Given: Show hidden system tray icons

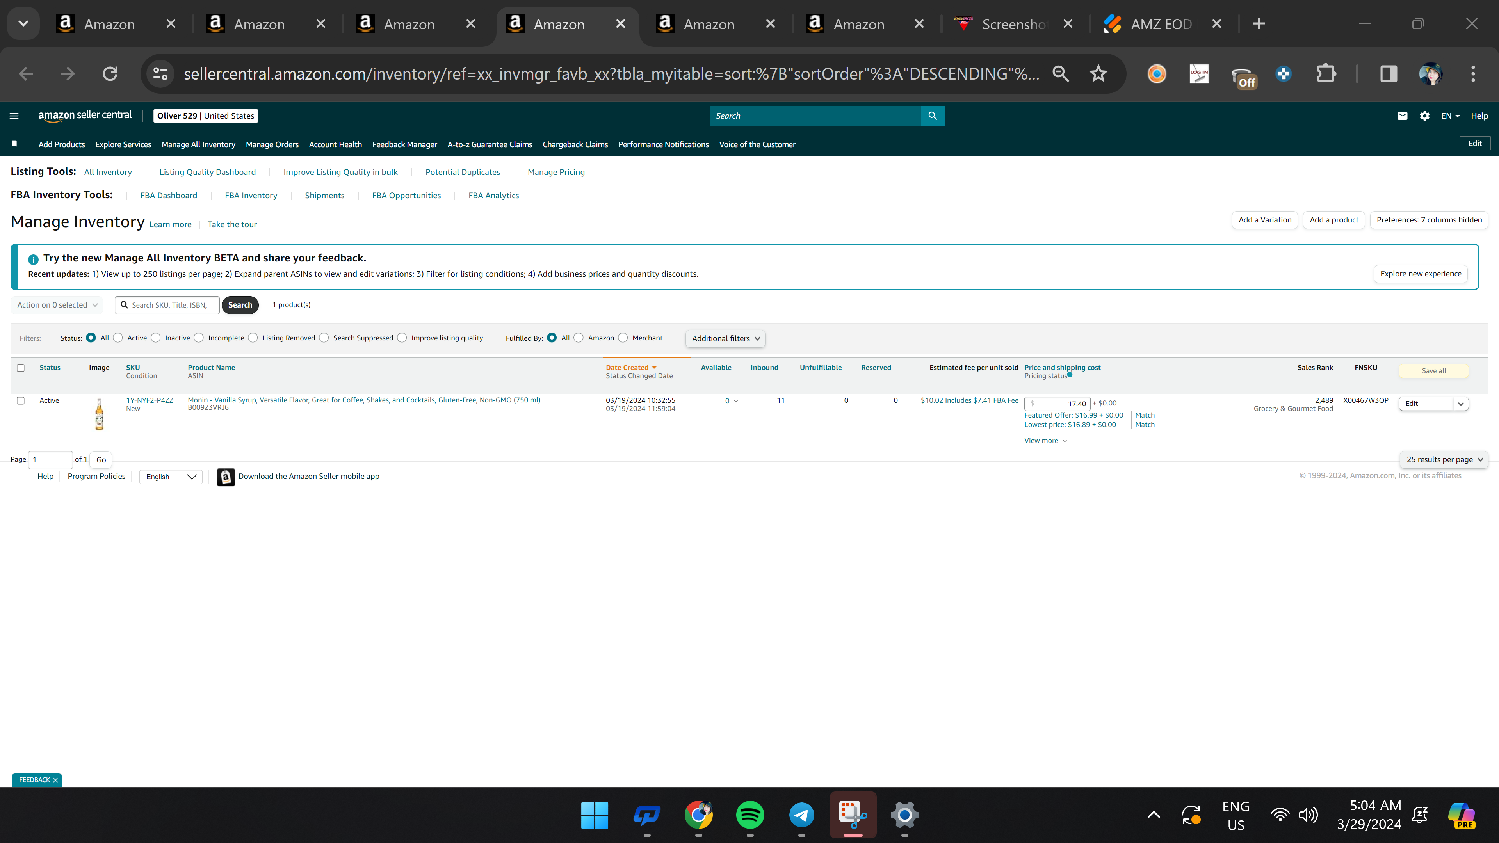Looking at the screenshot, I should pos(1154,815).
